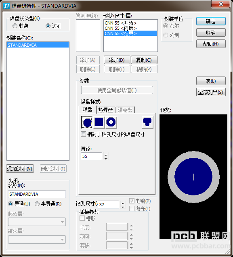Select the round pad shape icon
Screen dimensions: 233x257
[x=87, y=122]
